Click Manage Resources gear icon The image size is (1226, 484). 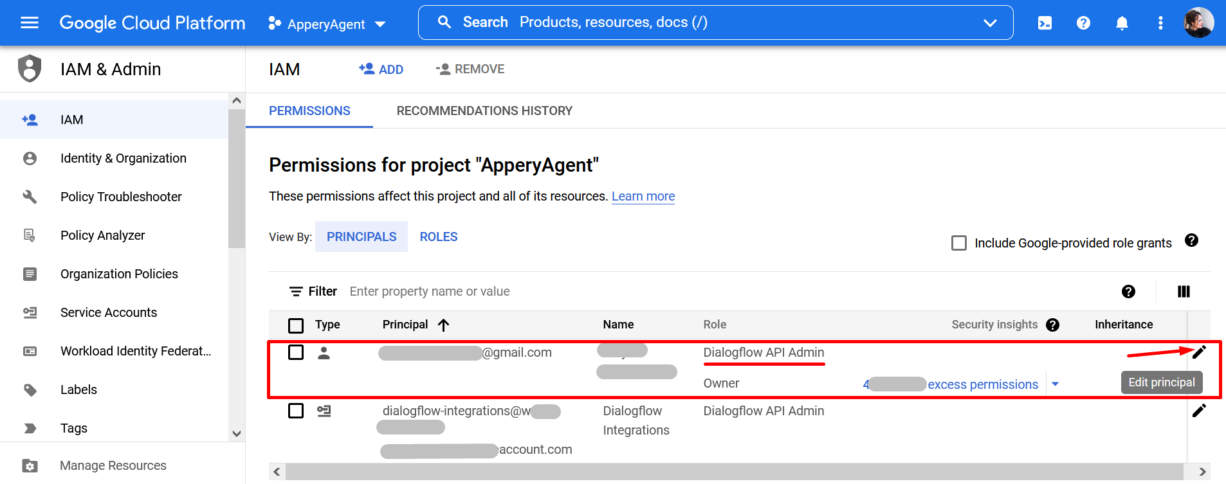(30, 465)
